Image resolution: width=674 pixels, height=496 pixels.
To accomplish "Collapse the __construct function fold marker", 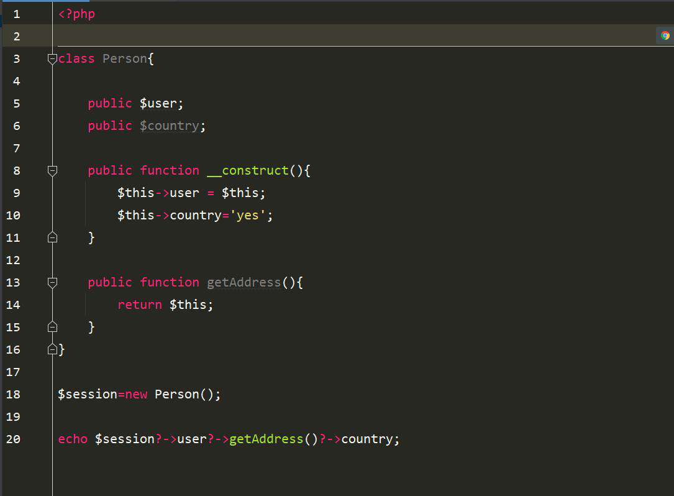I will (x=52, y=171).
